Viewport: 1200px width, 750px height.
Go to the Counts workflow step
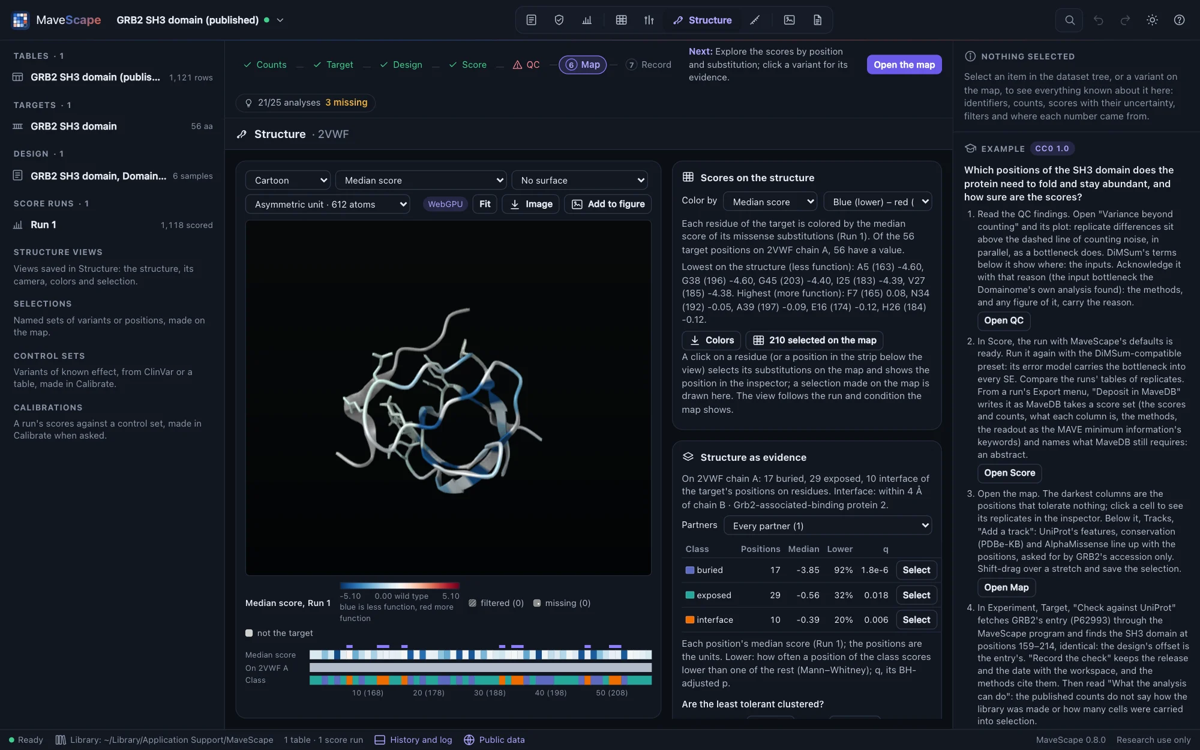[x=265, y=65]
